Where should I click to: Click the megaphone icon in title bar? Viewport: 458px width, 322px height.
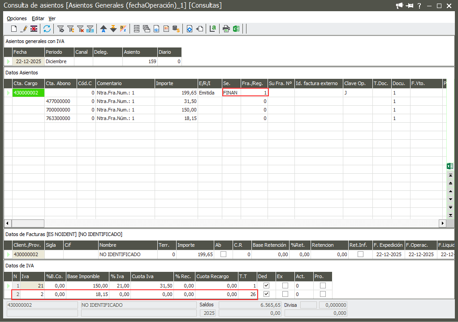399,6
